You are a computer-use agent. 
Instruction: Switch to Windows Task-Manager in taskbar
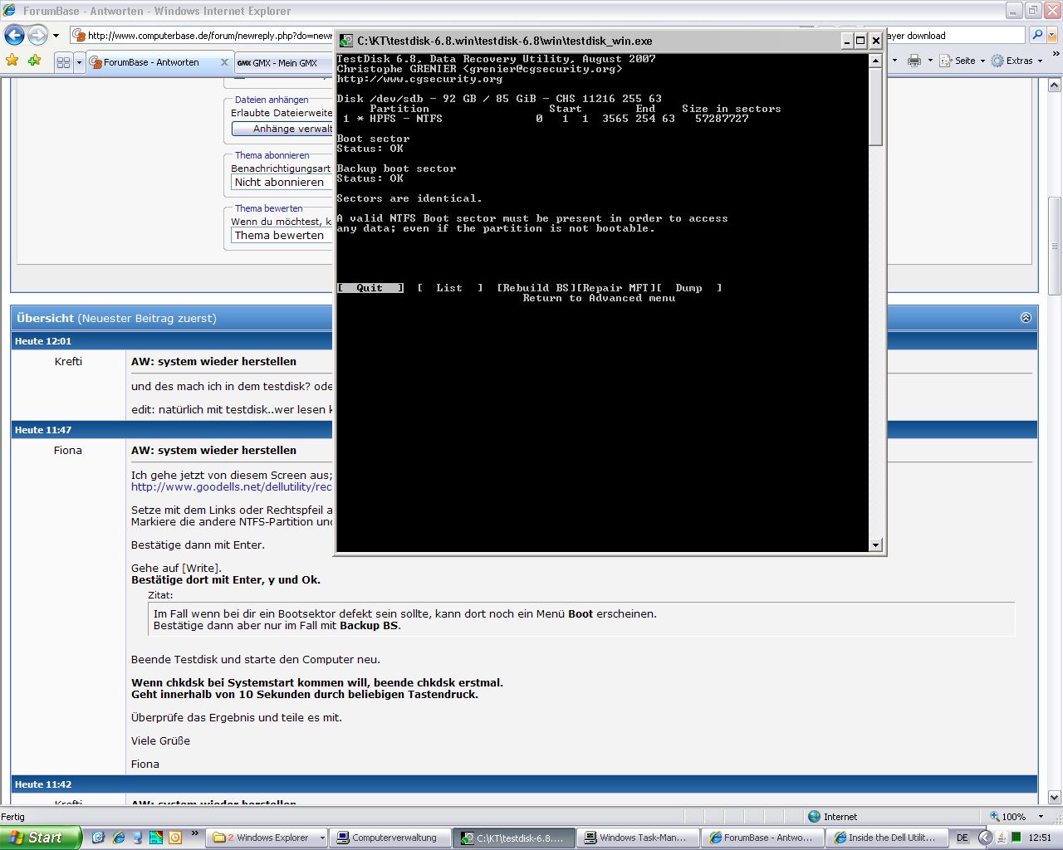639,838
